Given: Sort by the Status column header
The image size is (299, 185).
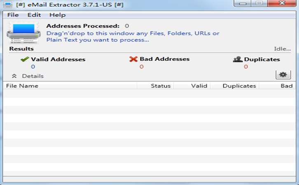Looking at the screenshot, I should 160,86.
